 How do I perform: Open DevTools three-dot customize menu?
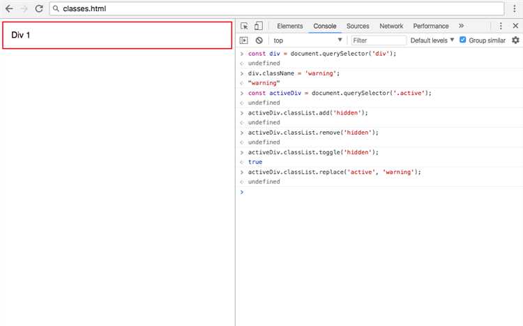click(x=501, y=26)
